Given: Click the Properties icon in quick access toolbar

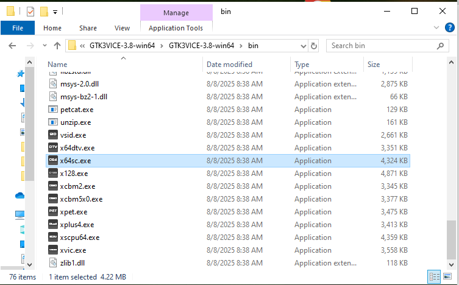Looking at the screenshot, I should click(x=30, y=12).
